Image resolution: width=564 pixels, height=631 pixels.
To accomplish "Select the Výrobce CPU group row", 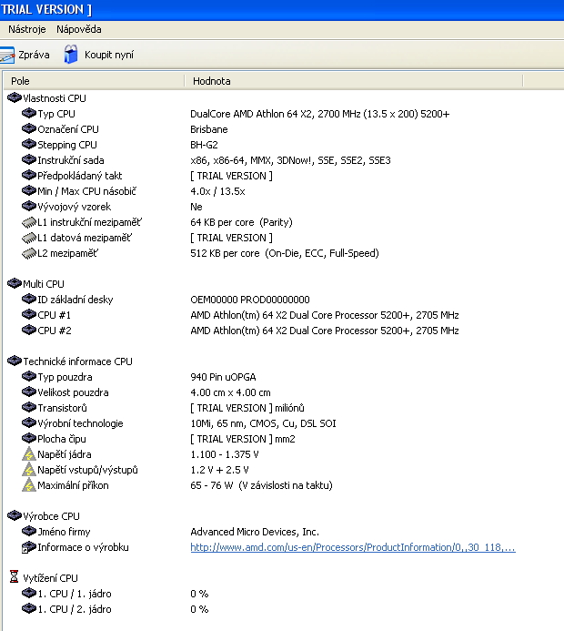I will point(51,516).
